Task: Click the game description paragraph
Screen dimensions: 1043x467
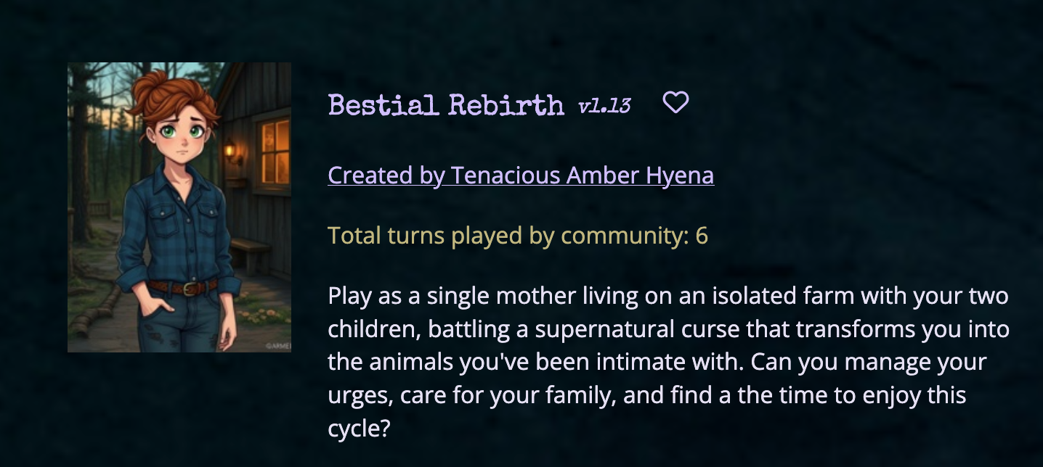Action: click(x=668, y=363)
